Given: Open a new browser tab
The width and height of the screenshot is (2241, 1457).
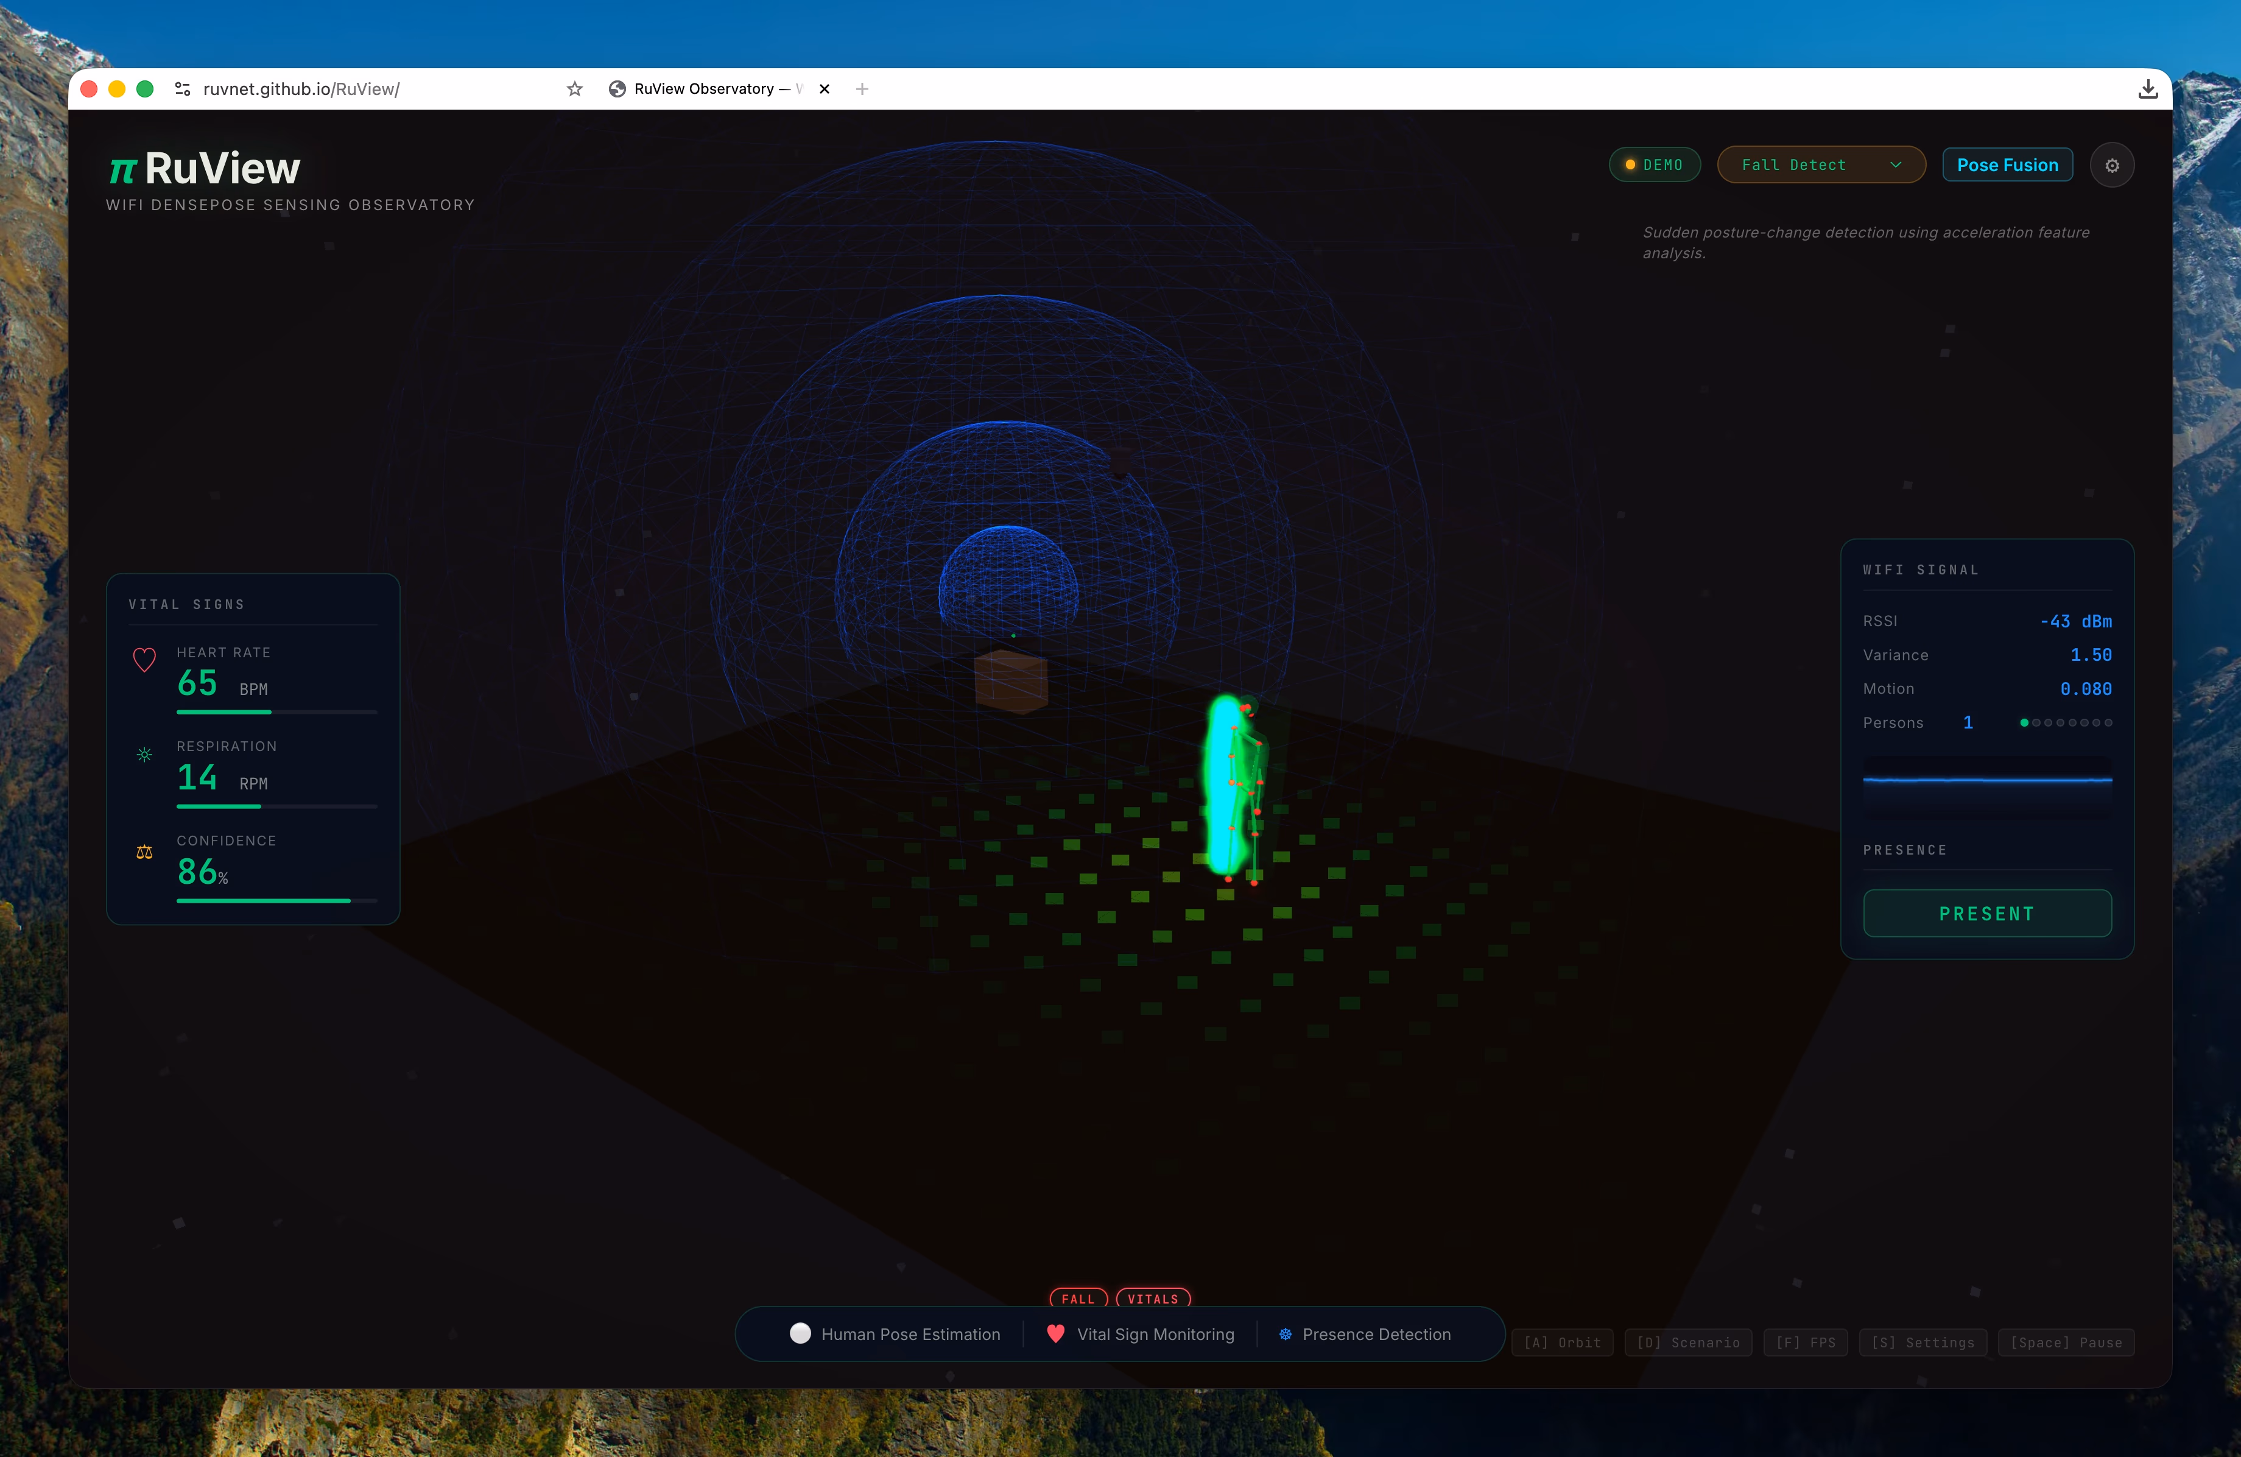Looking at the screenshot, I should tap(862, 88).
